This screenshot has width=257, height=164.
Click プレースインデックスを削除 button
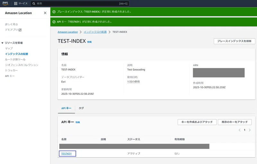point(234,41)
